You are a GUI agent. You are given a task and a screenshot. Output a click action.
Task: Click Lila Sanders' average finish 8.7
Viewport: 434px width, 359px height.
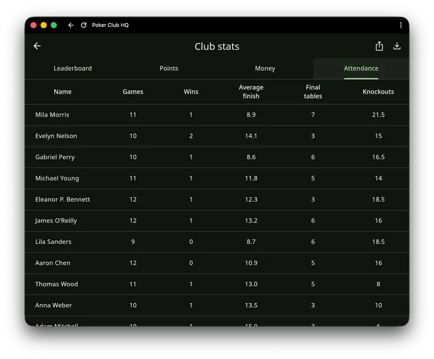point(251,242)
